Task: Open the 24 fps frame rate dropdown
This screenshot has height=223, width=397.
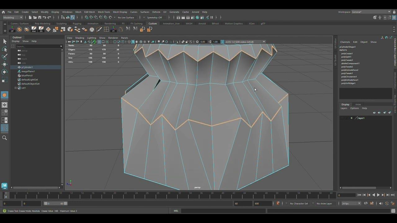Action: click(351, 203)
